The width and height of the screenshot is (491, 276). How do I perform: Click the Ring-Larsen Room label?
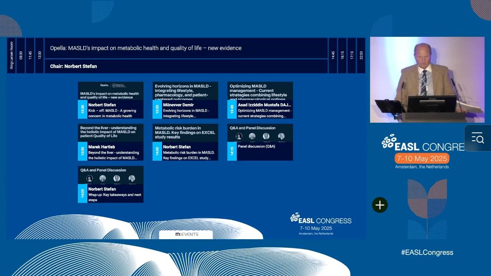point(12,55)
